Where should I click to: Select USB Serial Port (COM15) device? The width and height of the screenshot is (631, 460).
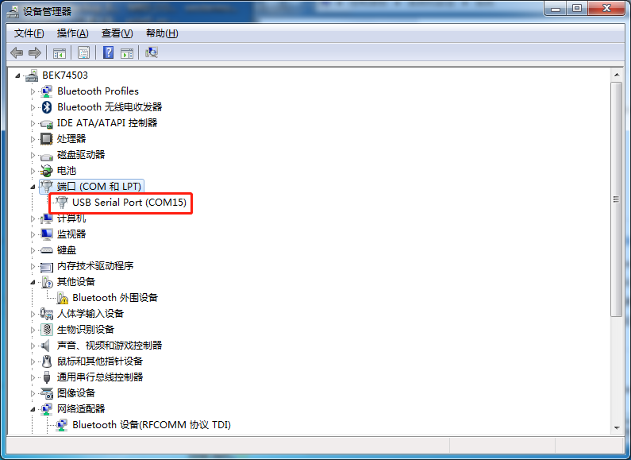click(129, 203)
